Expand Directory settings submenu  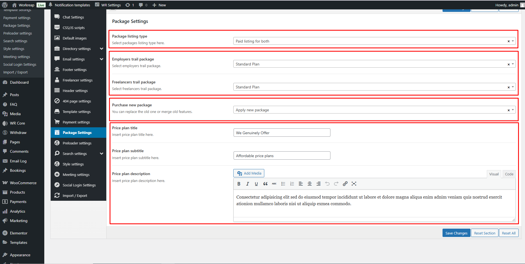(101, 49)
